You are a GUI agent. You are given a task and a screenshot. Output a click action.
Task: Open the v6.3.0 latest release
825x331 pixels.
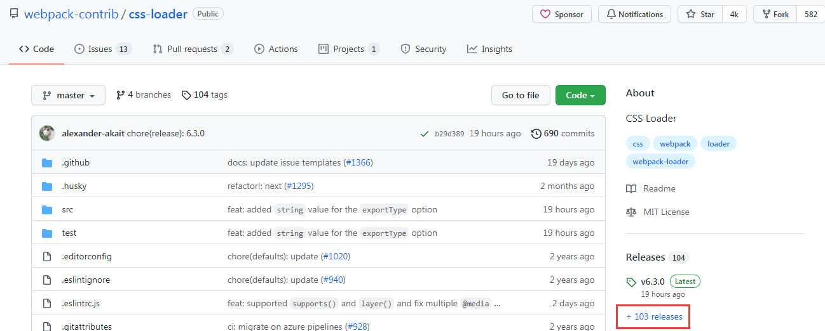652,282
